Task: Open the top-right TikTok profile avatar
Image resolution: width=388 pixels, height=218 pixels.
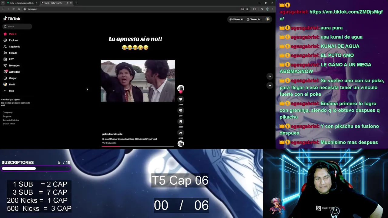Action: tap(268, 19)
